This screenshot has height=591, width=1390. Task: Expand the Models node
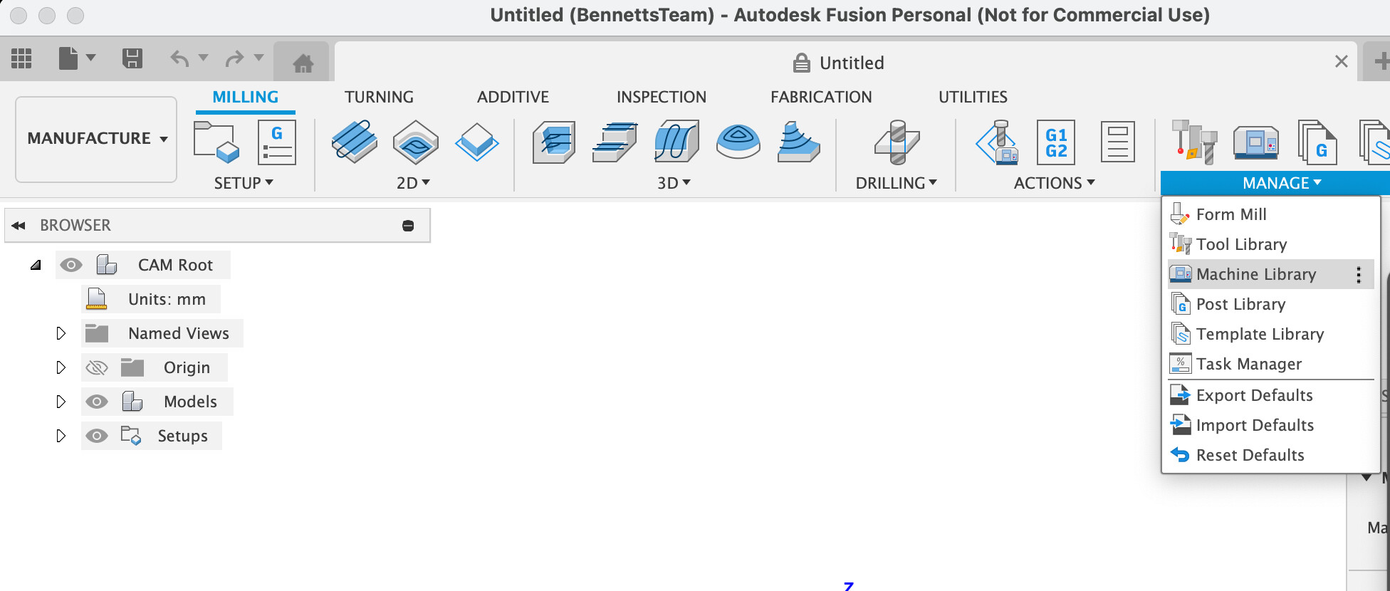(x=61, y=402)
